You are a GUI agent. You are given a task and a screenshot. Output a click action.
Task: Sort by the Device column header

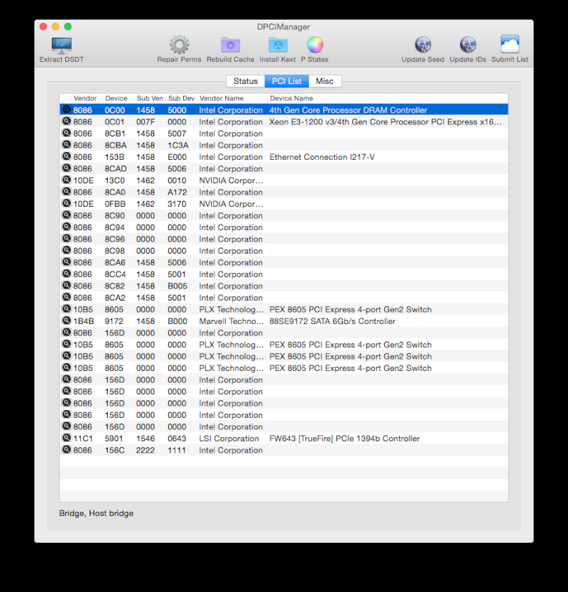click(x=116, y=98)
